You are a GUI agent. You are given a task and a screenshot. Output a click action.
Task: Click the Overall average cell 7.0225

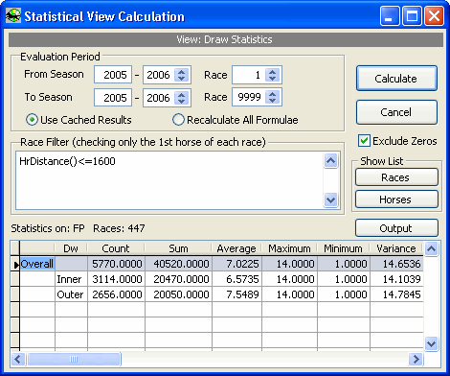[236, 264]
